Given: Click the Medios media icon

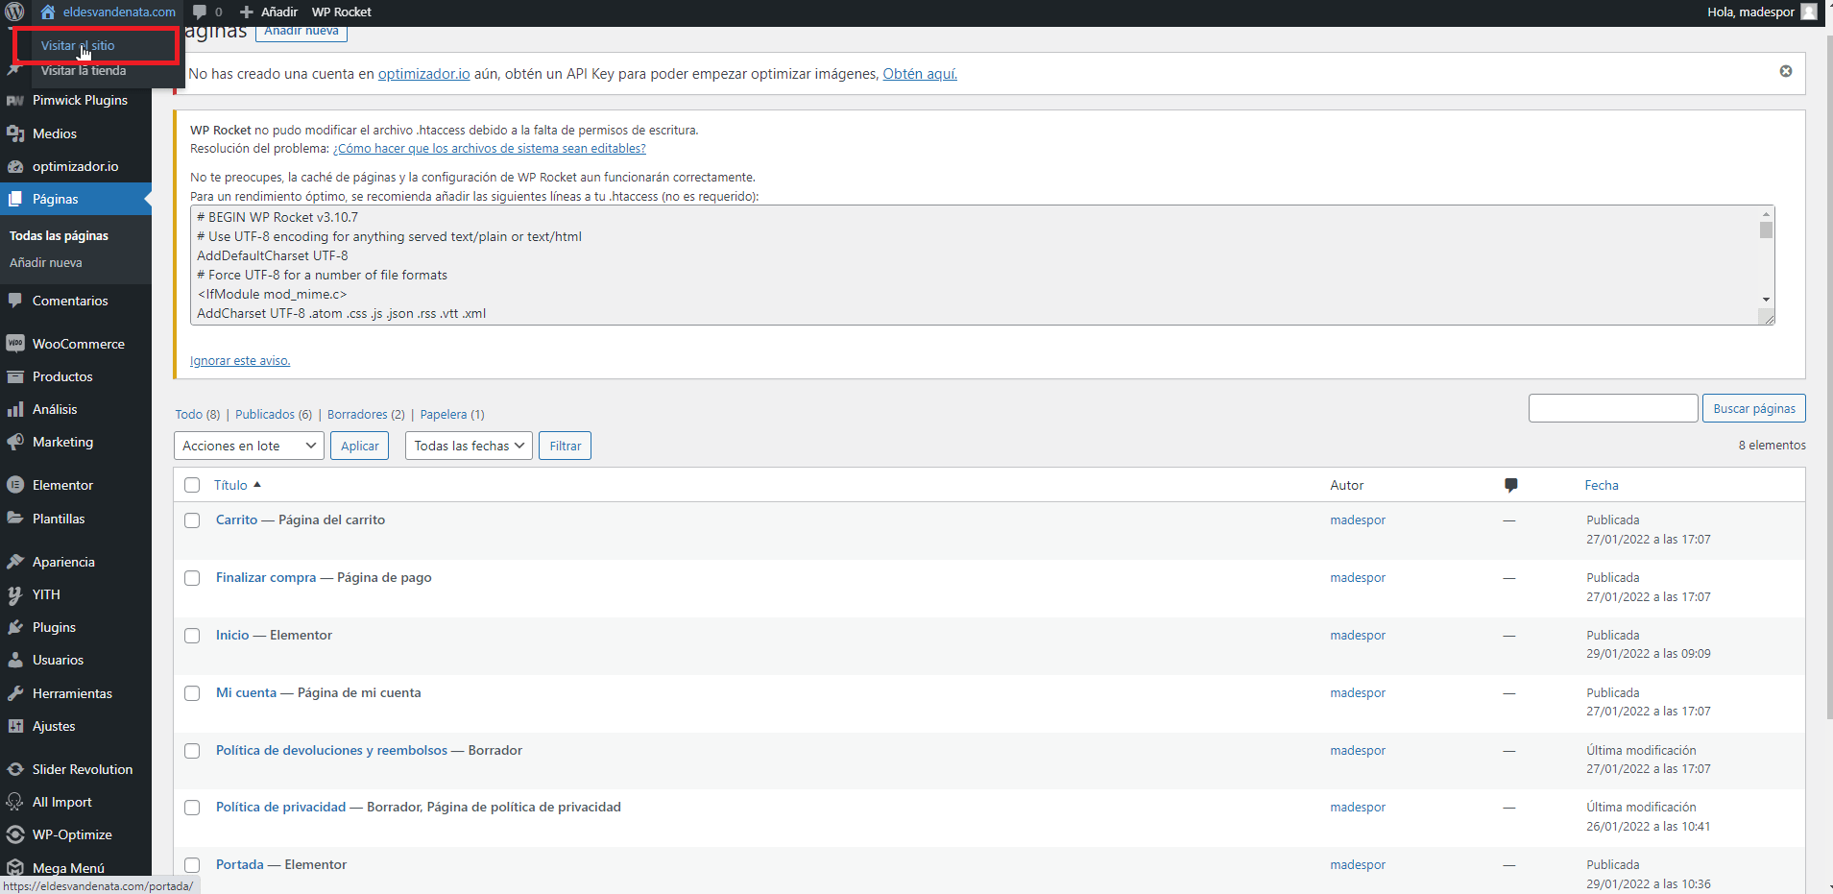Looking at the screenshot, I should 15,133.
